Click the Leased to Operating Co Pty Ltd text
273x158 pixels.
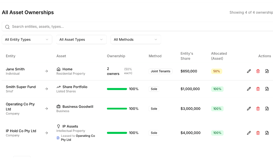[x=78, y=138]
